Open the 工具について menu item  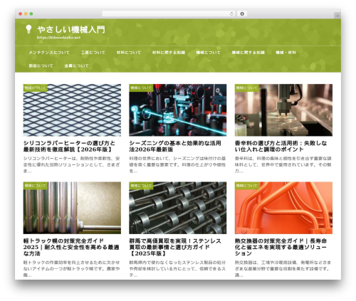(x=93, y=53)
